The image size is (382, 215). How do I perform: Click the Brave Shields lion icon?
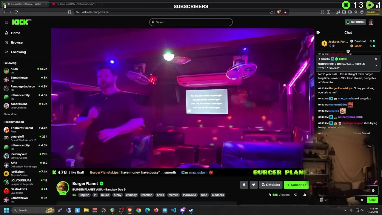tap(278, 12)
